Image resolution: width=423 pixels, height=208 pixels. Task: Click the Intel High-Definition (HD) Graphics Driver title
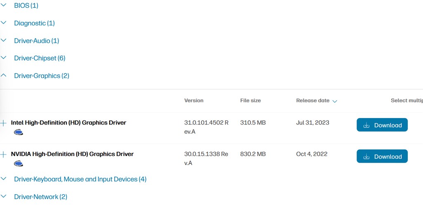[68, 123]
